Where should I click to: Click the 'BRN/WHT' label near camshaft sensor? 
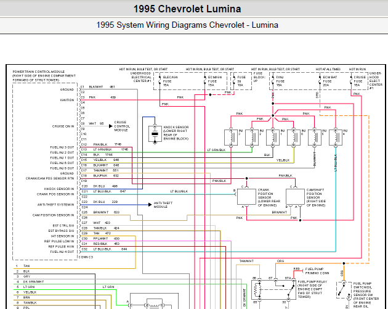click(x=280, y=212)
